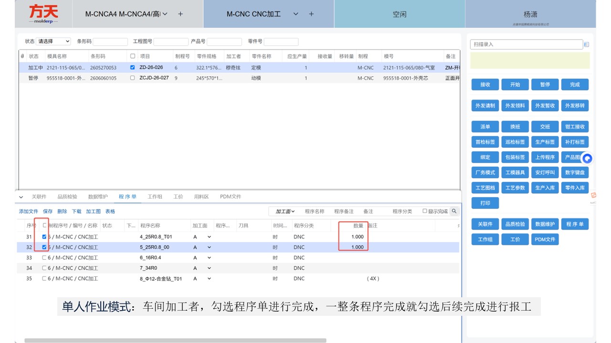The height and width of the screenshot is (343, 611).
Task: Enable the 显示完成 checkbox
Action: [425, 211]
